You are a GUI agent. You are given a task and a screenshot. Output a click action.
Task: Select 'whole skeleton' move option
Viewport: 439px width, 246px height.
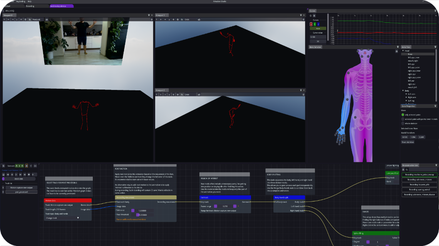click(403, 123)
